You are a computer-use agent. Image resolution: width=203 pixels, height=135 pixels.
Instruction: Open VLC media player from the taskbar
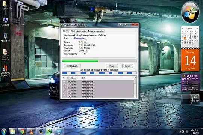32,132
